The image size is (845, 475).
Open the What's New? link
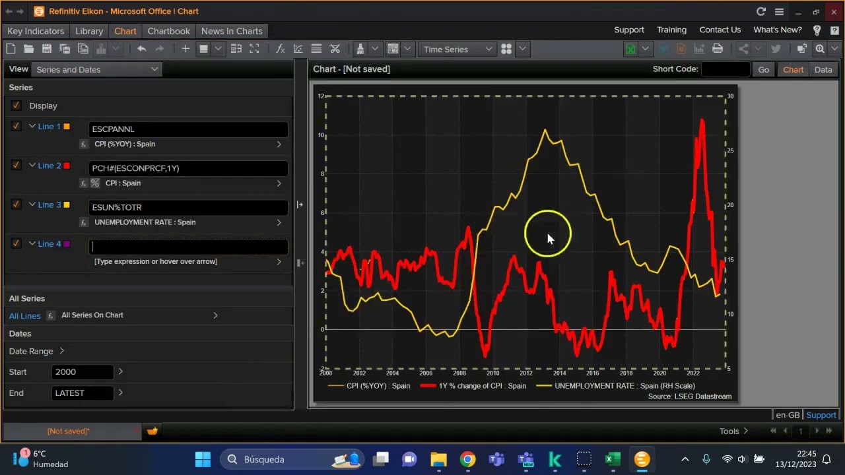click(x=778, y=30)
